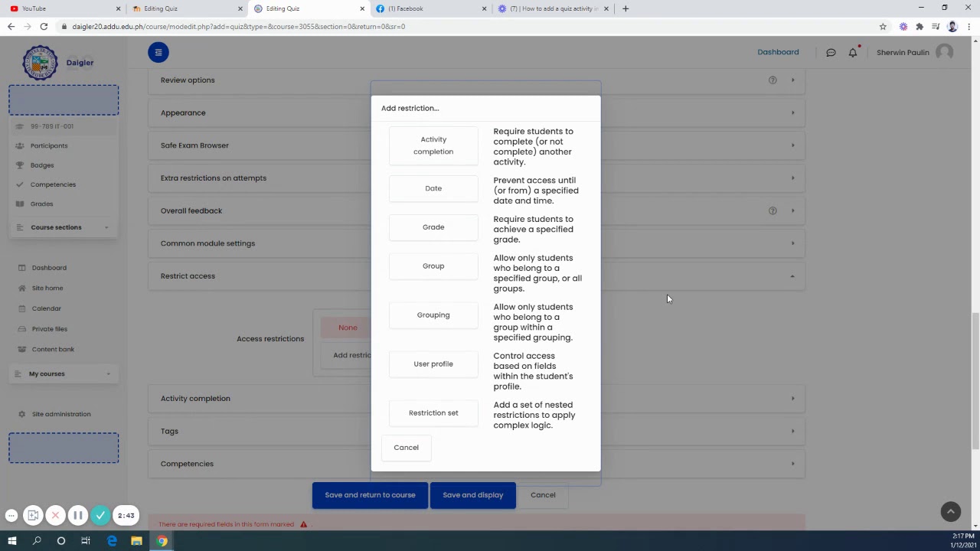Select the User profile restriction
The width and height of the screenshot is (980, 551).
pos(433,364)
